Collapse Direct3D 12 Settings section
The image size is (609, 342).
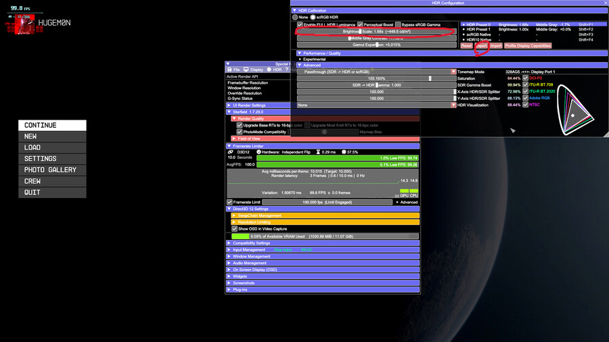(x=323, y=209)
